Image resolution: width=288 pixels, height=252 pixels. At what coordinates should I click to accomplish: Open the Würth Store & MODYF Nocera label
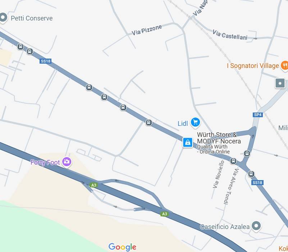[x=219, y=138]
